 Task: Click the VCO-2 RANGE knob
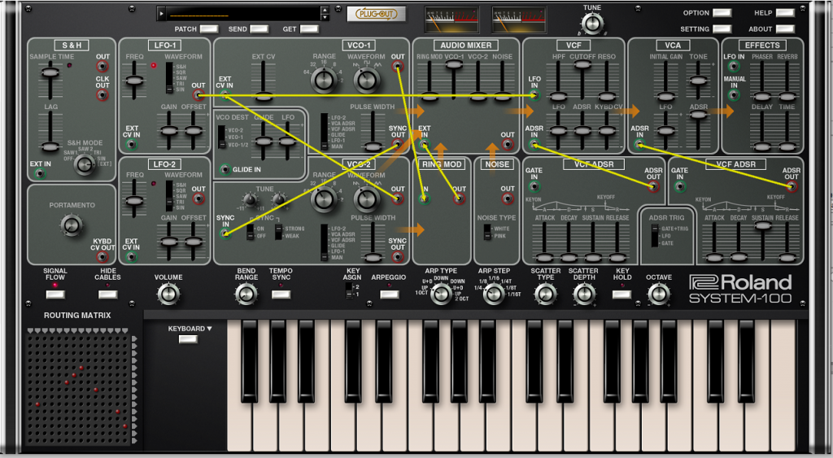(x=324, y=198)
